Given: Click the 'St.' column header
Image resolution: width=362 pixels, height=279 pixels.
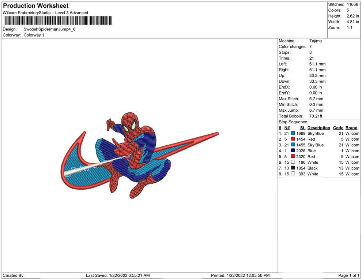Looking at the screenshot, I should [x=303, y=127].
